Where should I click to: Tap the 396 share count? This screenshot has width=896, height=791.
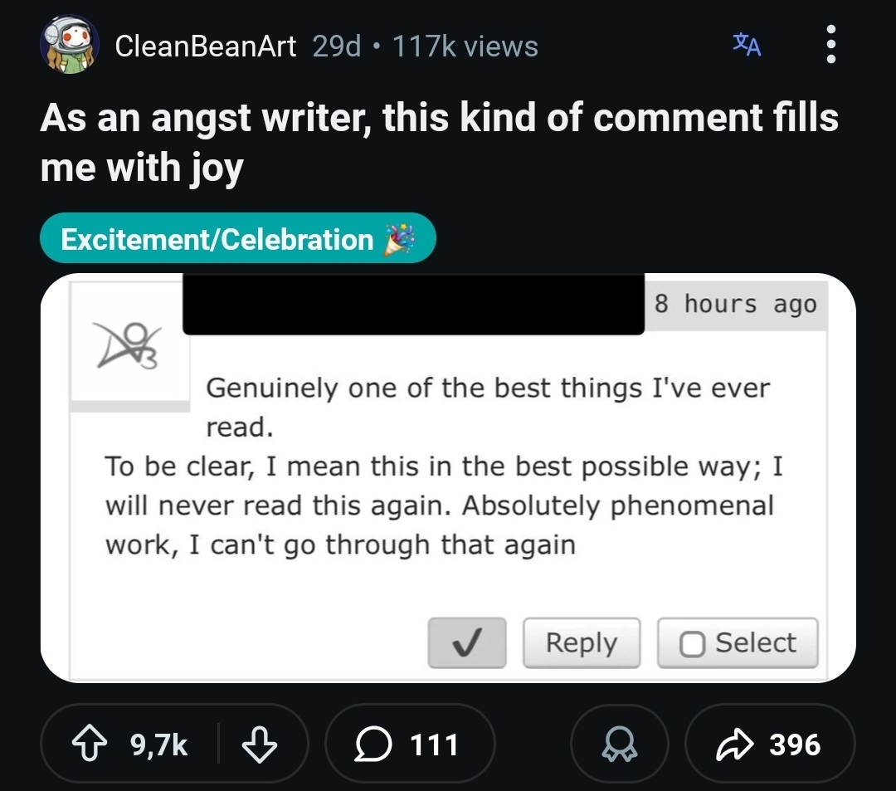(795, 745)
